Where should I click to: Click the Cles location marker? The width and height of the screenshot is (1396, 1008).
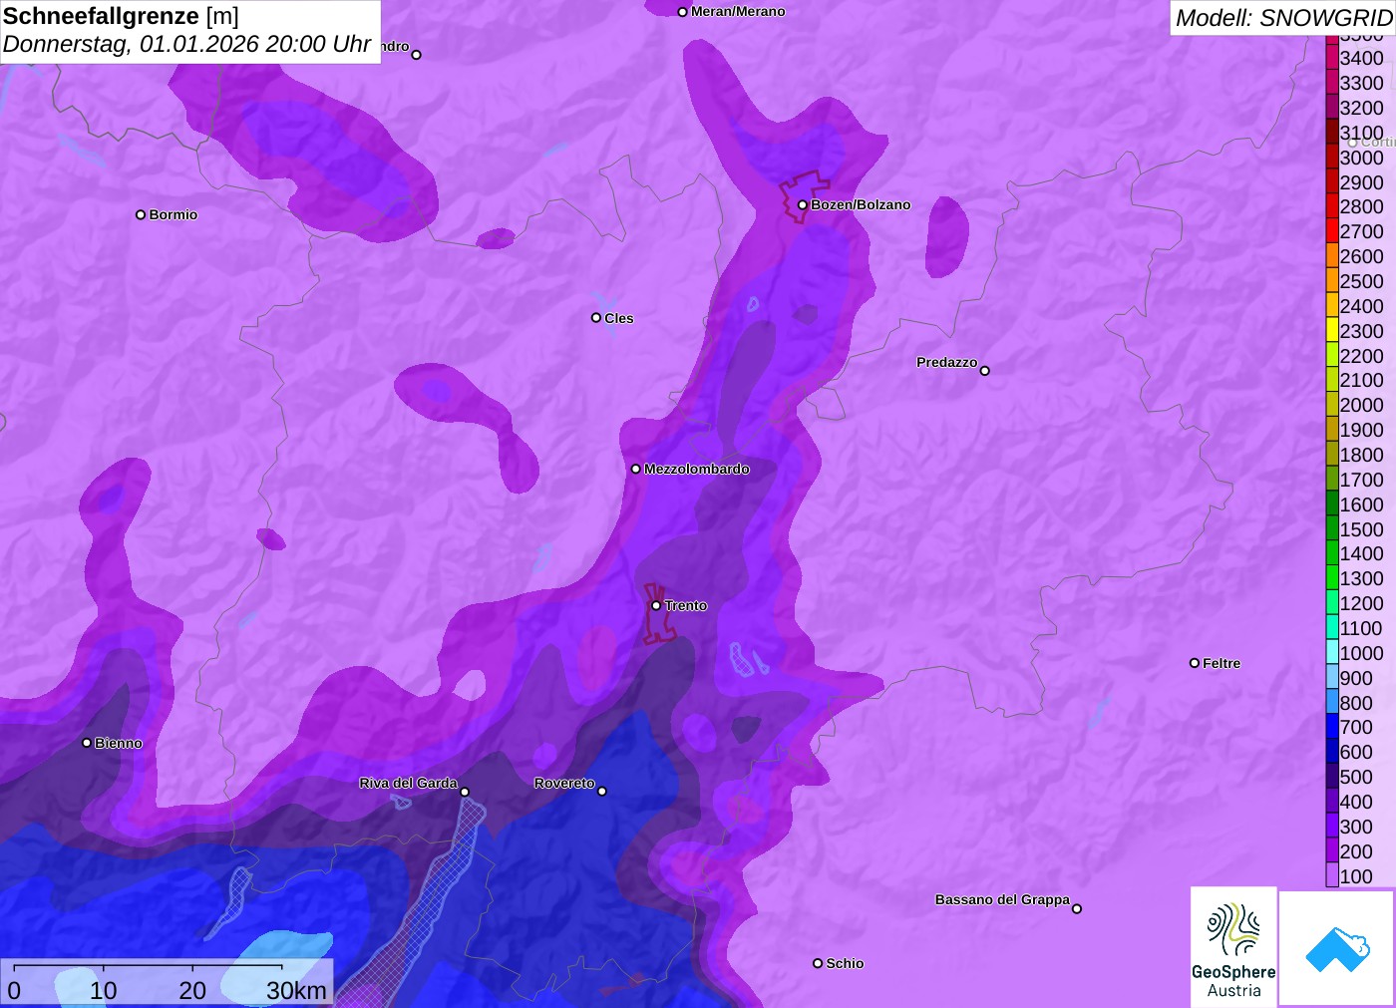[x=596, y=318]
